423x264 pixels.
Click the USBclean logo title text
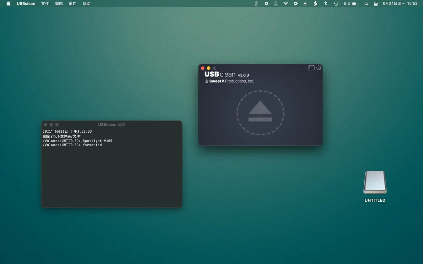[x=220, y=75]
